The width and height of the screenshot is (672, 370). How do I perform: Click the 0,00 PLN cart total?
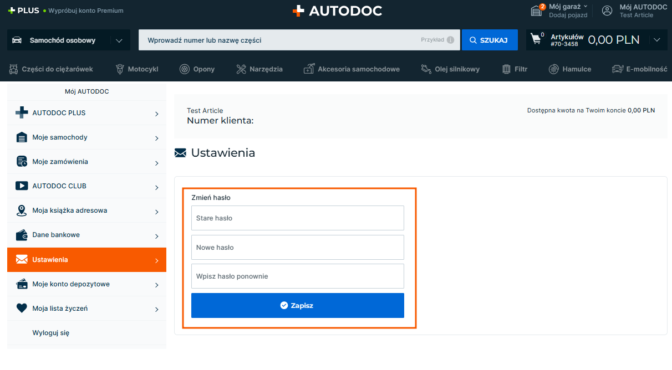pos(614,40)
